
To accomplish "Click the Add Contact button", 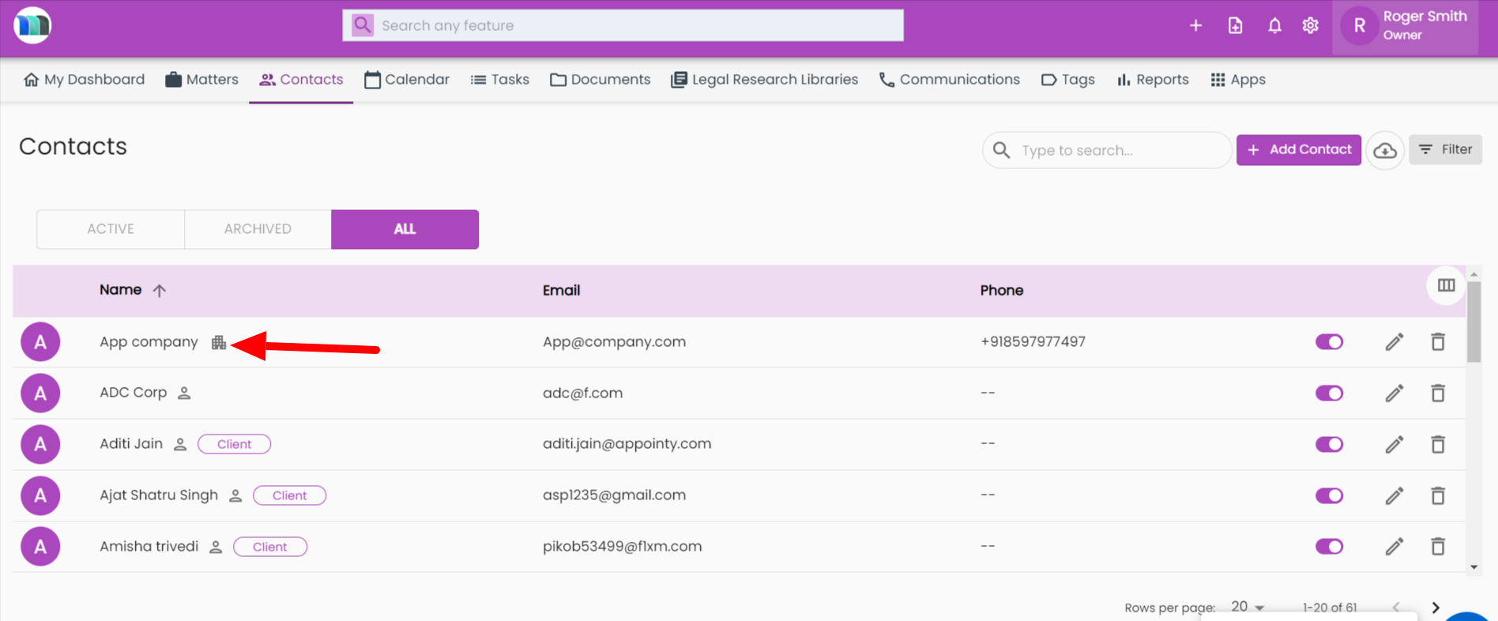I will click(x=1298, y=150).
